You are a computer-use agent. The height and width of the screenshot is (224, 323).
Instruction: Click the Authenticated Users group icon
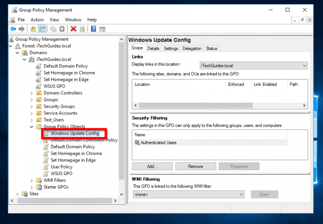[137, 142]
